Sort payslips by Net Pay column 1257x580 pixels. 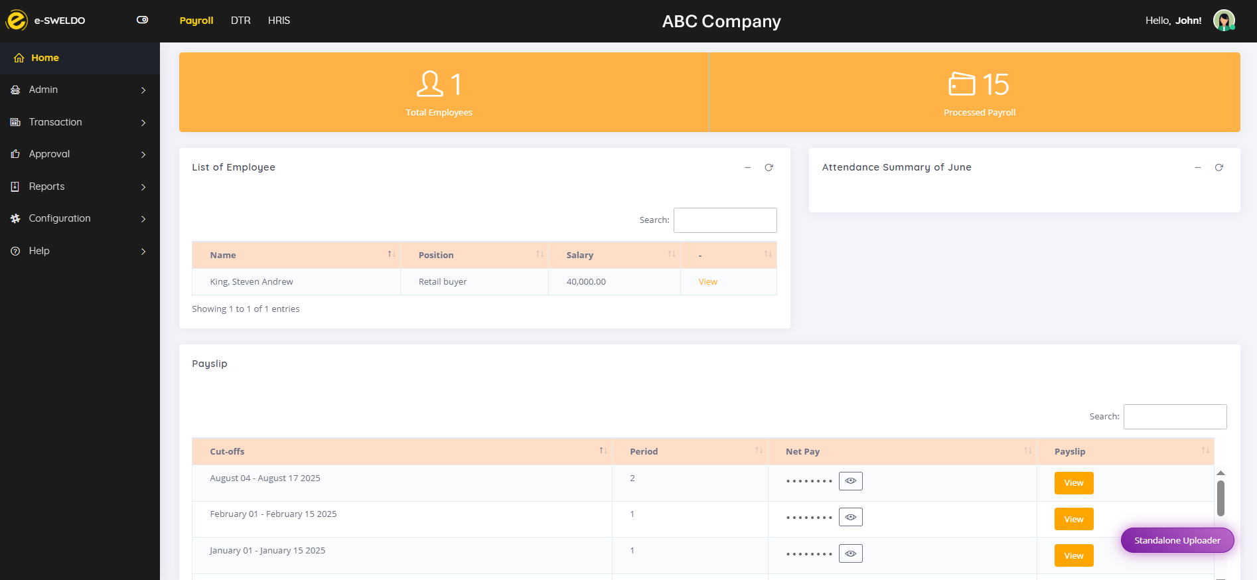pyautogui.click(x=902, y=451)
